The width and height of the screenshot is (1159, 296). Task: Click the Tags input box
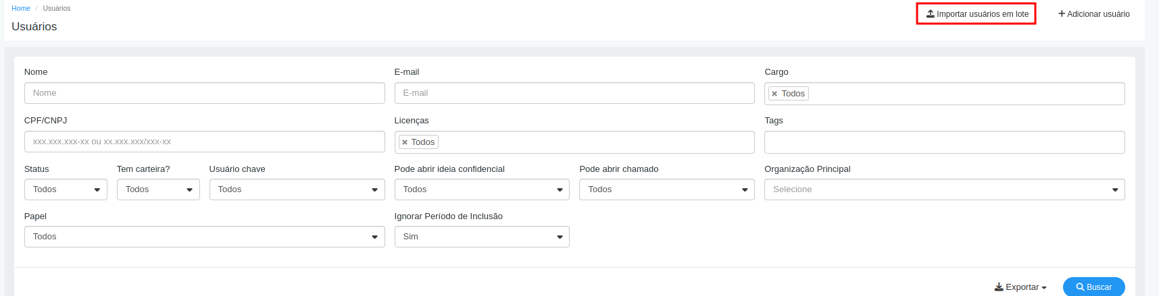(x=945, y=142)
